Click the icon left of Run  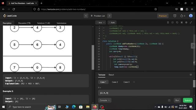coord(169,100)
